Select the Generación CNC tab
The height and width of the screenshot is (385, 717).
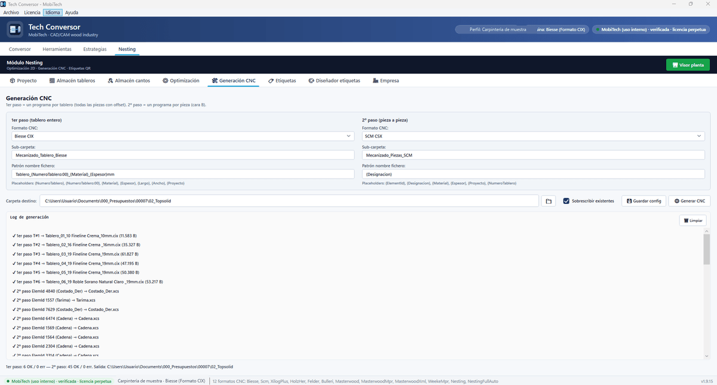click(234, 81)
